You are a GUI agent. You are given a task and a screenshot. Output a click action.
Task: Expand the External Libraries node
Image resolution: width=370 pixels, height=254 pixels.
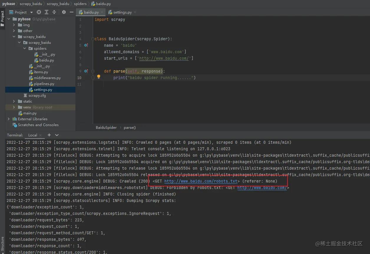9,119
